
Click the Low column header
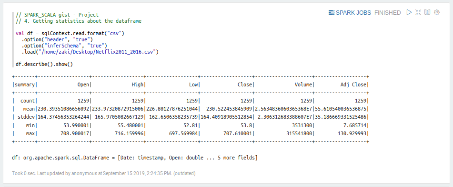193,84
